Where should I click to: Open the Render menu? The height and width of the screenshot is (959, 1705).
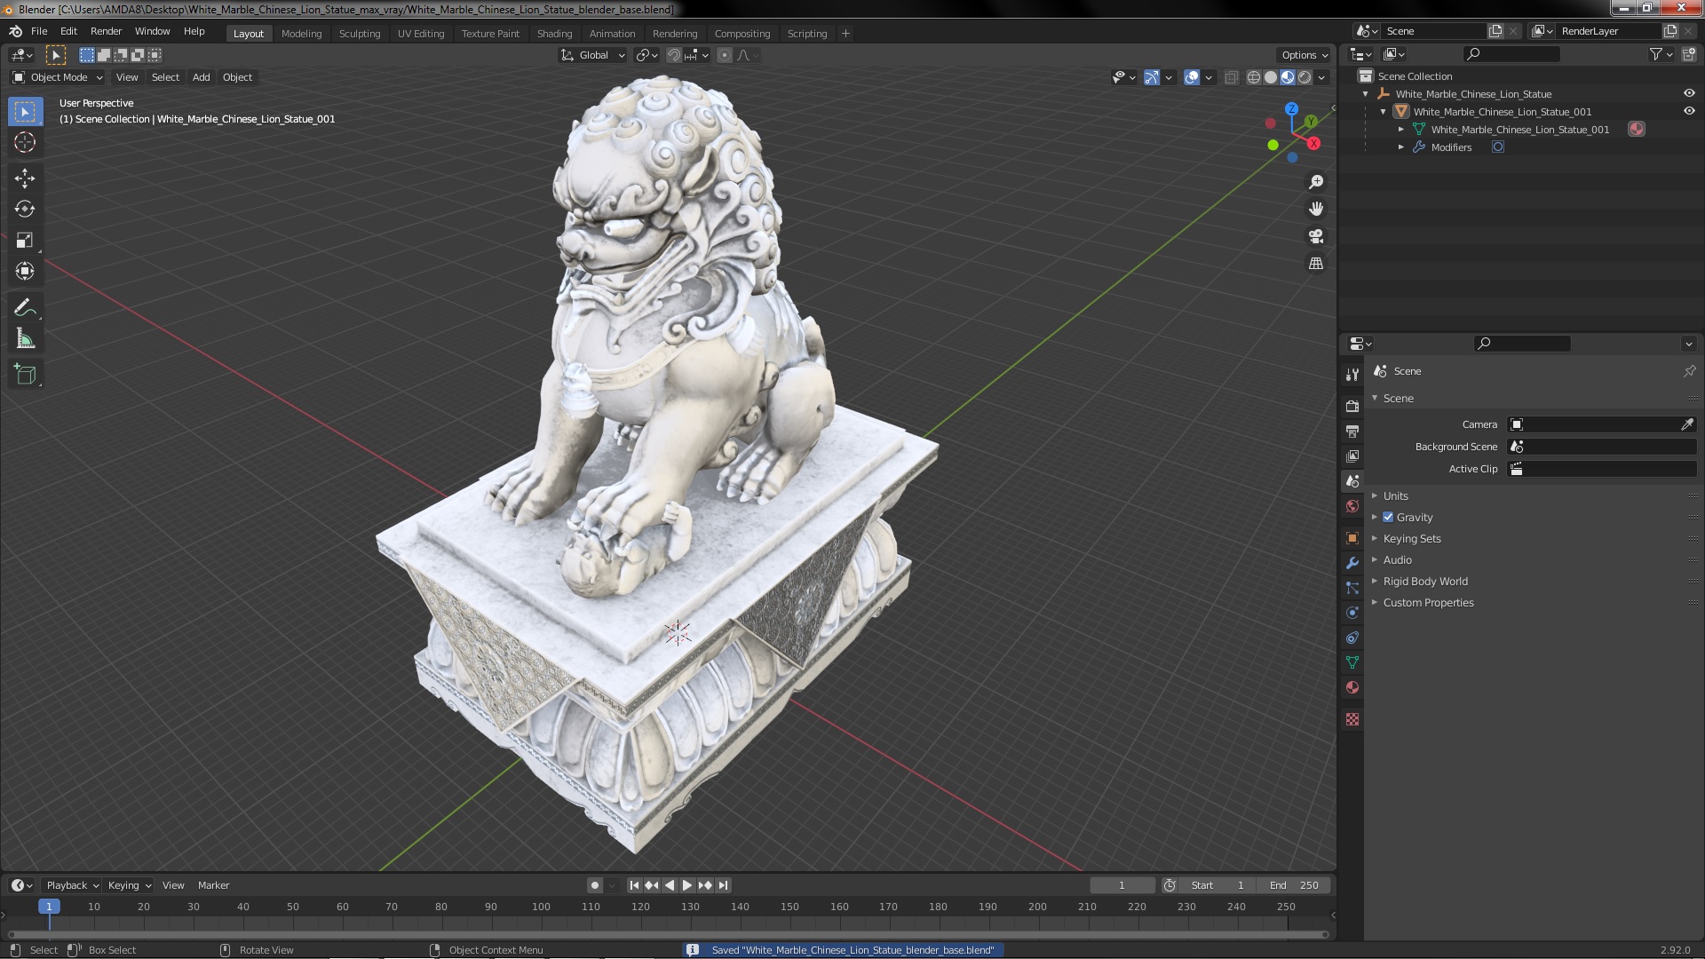tap(106, 31)
